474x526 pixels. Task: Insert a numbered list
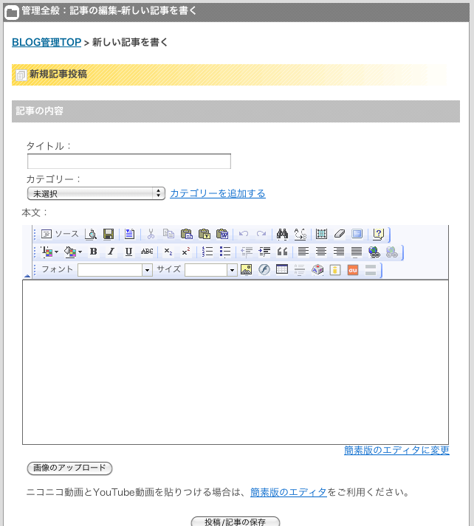click(208, 252)
